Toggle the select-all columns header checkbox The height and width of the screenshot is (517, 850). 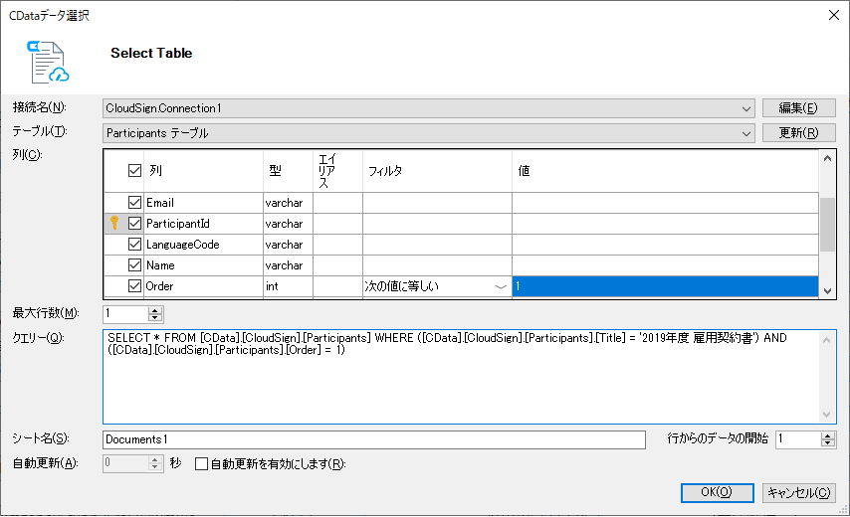pos(135,171)
